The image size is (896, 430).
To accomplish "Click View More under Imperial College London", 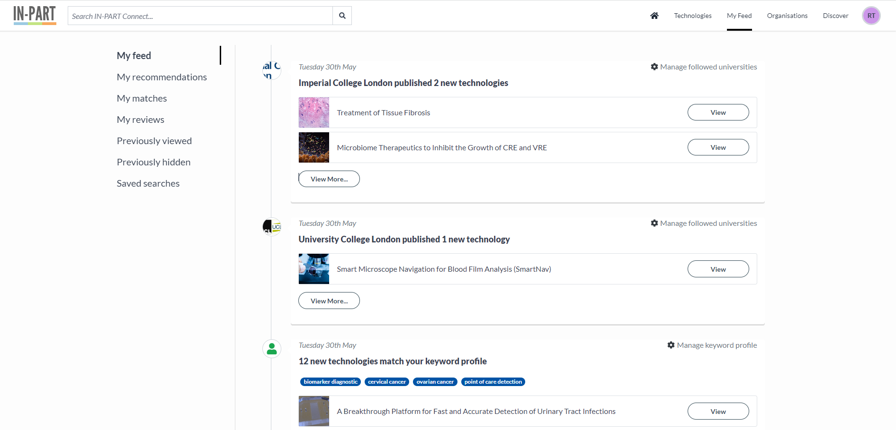I will click(329, 179).
